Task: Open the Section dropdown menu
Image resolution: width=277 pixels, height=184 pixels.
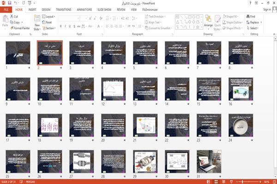Action: click(x=49, y=28)
